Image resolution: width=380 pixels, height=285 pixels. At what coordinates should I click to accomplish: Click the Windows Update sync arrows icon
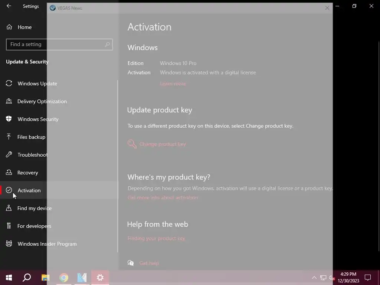tap(9, 83)
